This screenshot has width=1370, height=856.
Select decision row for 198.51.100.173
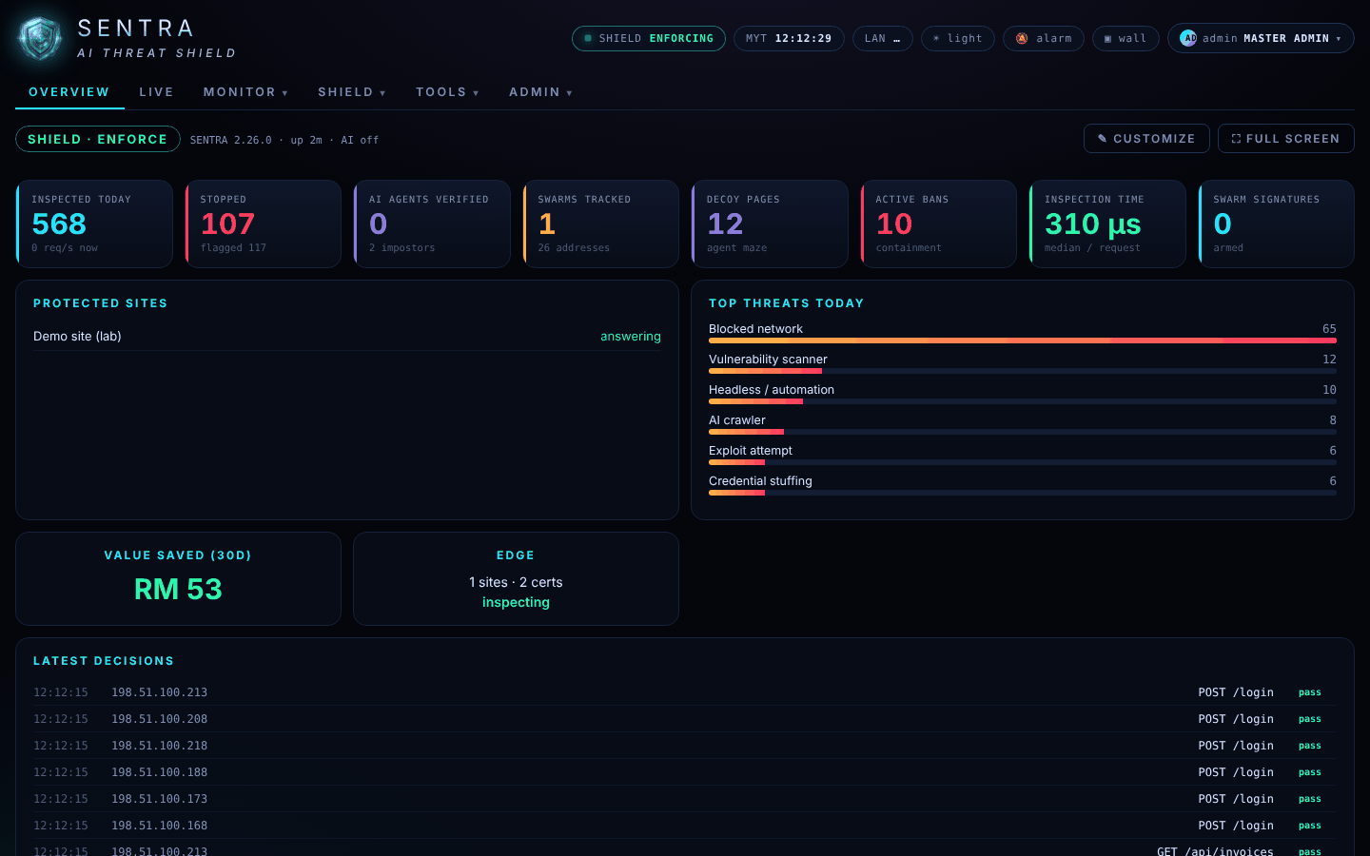click(x=684, y=799)
